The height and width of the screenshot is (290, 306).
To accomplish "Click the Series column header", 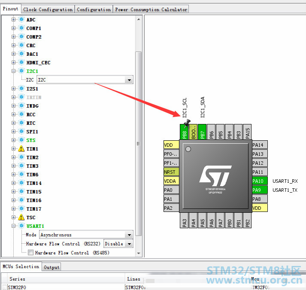I will tap(66, 279).
